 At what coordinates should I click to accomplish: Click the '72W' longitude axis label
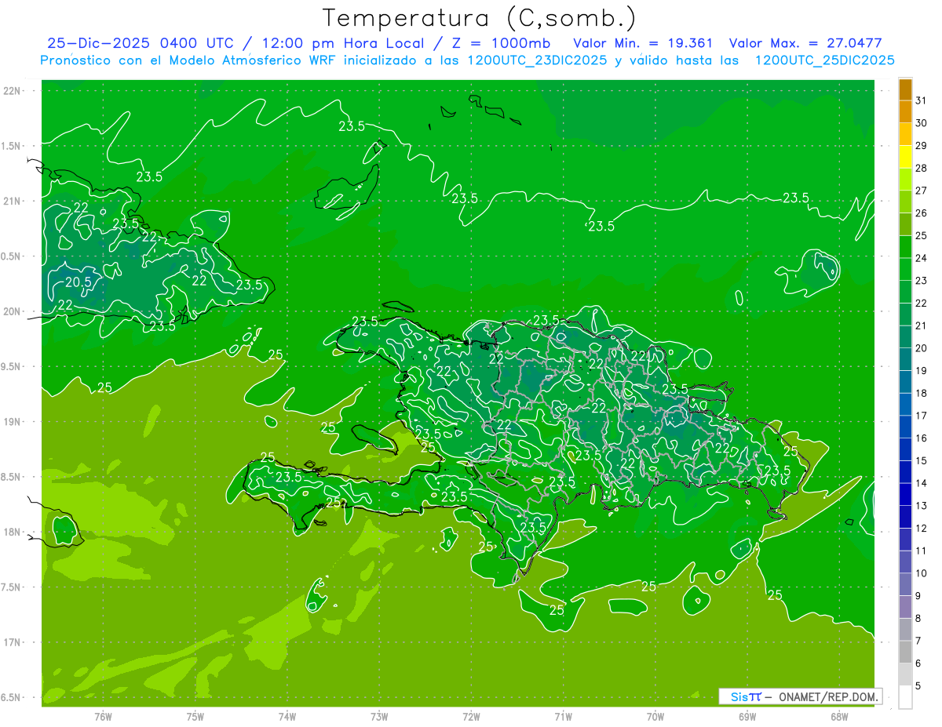[x=471, y=716]
